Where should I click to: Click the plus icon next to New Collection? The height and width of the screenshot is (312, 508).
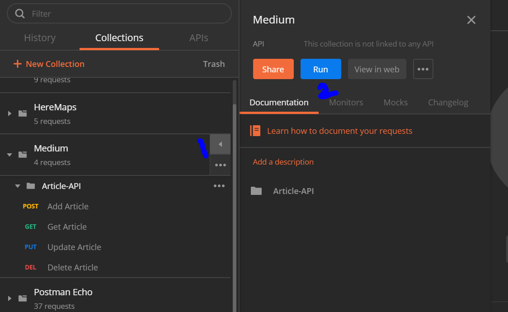pyautogui.click(x=18, y=64)
